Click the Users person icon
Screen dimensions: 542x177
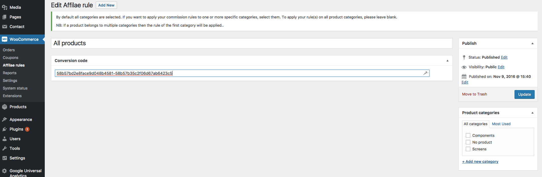(5, 139)
